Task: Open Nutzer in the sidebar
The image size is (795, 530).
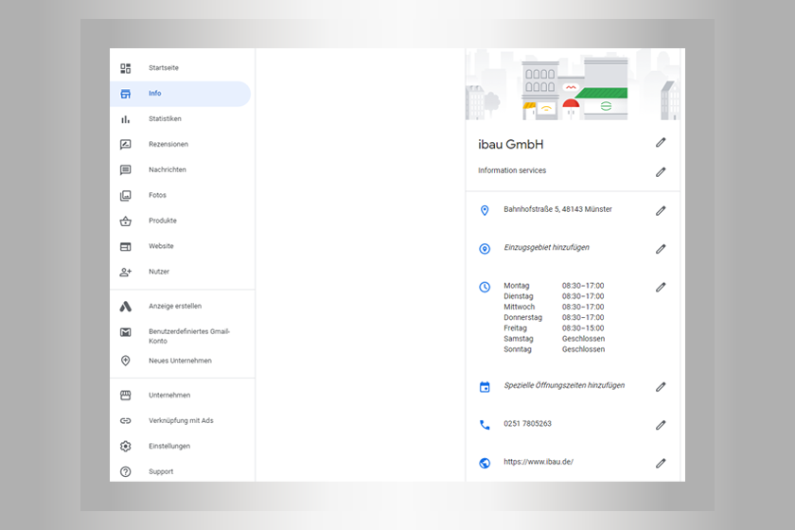Action: tap(182, 272)
